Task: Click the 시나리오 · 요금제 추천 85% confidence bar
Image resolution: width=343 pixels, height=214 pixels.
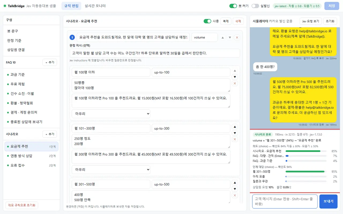Action: (306, 151)
